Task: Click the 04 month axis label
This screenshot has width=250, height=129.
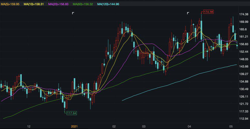Action: (x=189, y=126)
